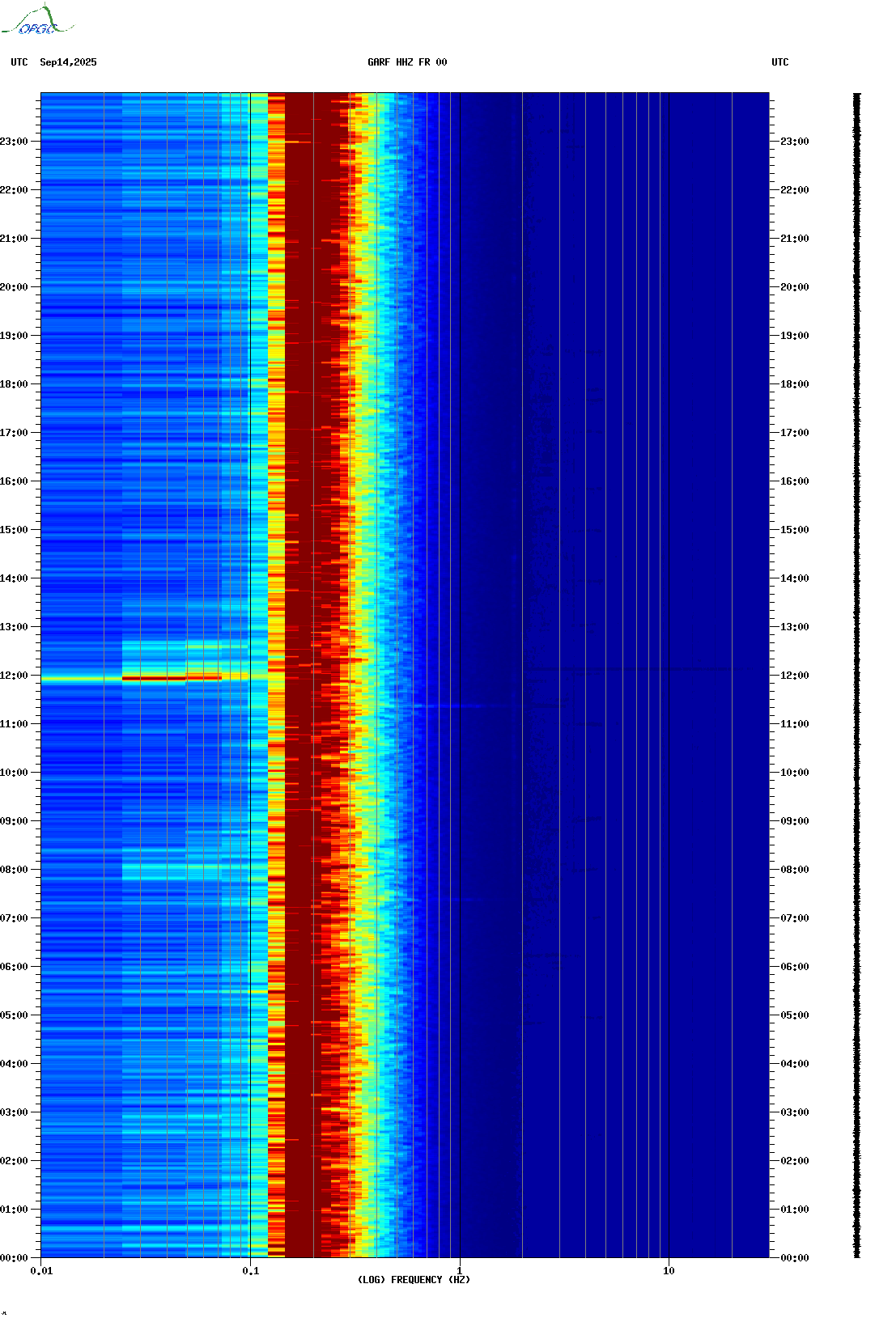Viewport: 892px width, 1322px height.
Task: Click the OPGC logo
Action: tap(37, 20)
